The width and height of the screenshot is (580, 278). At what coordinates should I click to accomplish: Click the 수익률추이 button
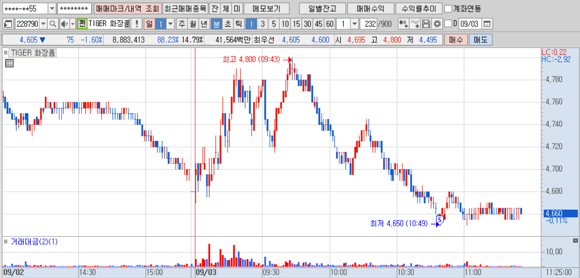tap(419, 9)
